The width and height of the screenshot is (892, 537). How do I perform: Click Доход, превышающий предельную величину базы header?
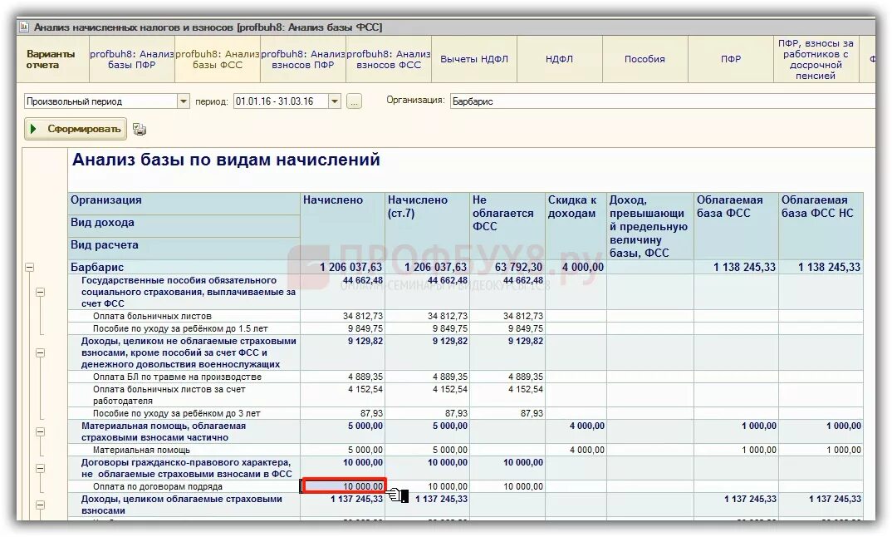pyautogui.click(x=650, y=226)
